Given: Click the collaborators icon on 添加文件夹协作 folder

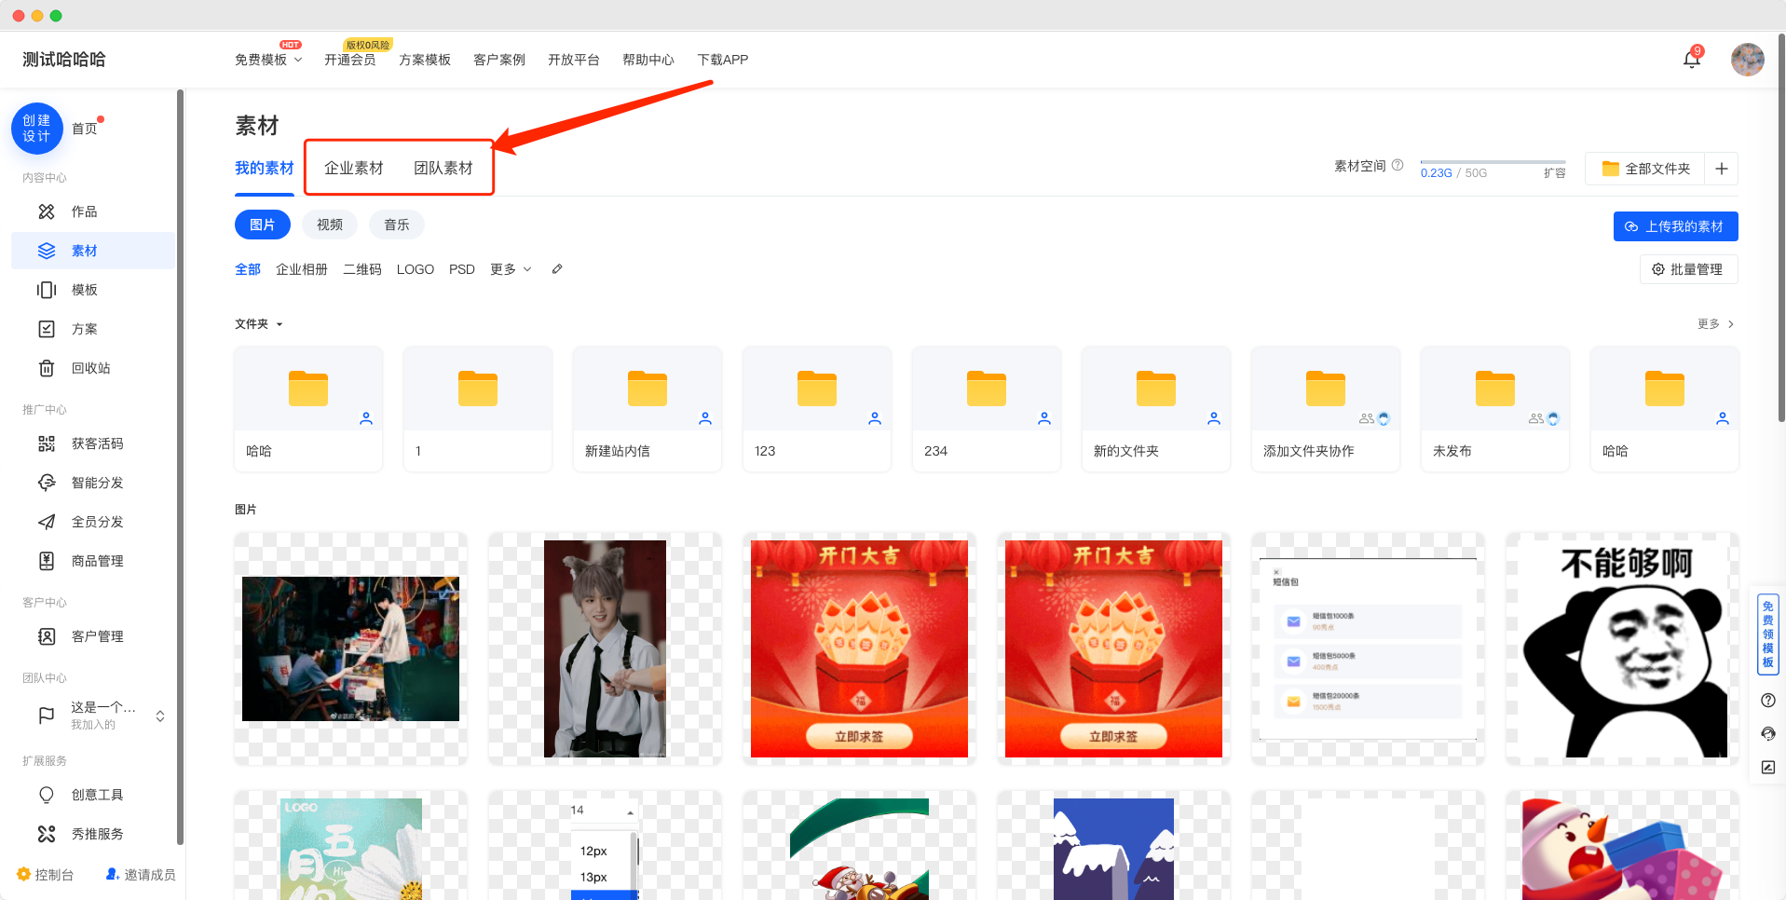Looking at the screenshot, I should pyautogui.click(x=1367, y=419).
